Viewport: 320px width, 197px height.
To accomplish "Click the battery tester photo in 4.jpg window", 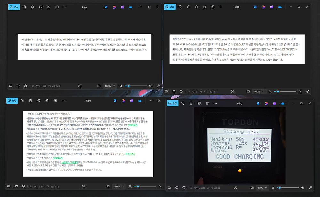I will 240,146.
